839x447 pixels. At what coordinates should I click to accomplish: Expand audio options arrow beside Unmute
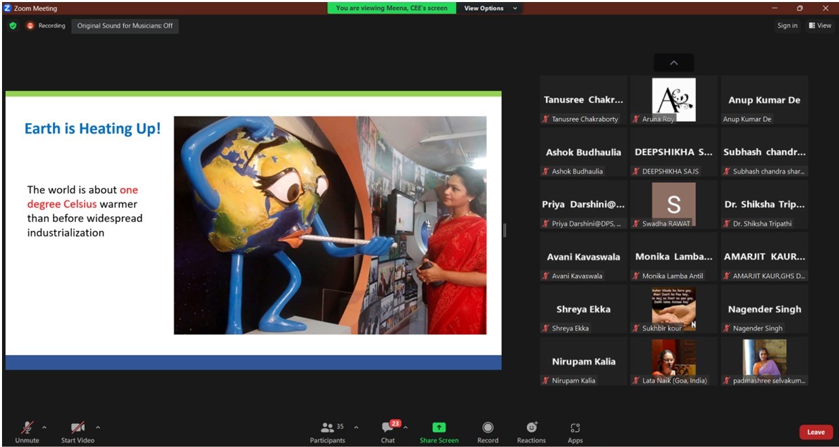click(45, 427)
